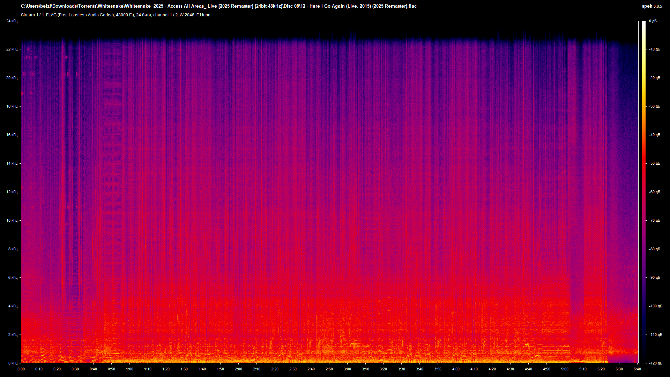Click the 2 кГц frequency label

tap(13, 335)
